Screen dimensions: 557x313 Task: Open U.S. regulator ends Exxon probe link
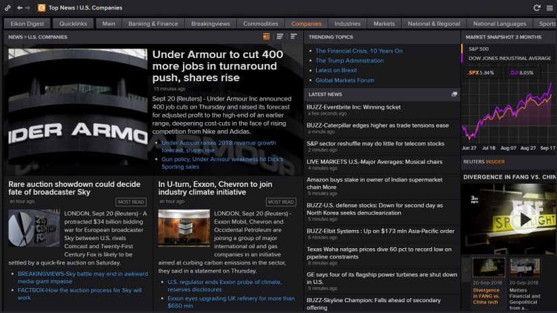(x=225, y=285)
